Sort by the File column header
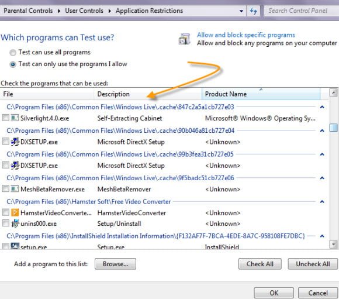 47,94
